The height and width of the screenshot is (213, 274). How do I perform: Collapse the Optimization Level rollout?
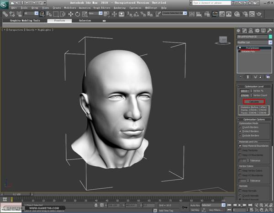254,86
